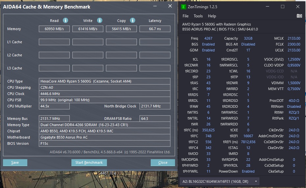Click the tPHYRDL value 28
The height and width of the screenshot is (188, 306).
pos(248,165)
